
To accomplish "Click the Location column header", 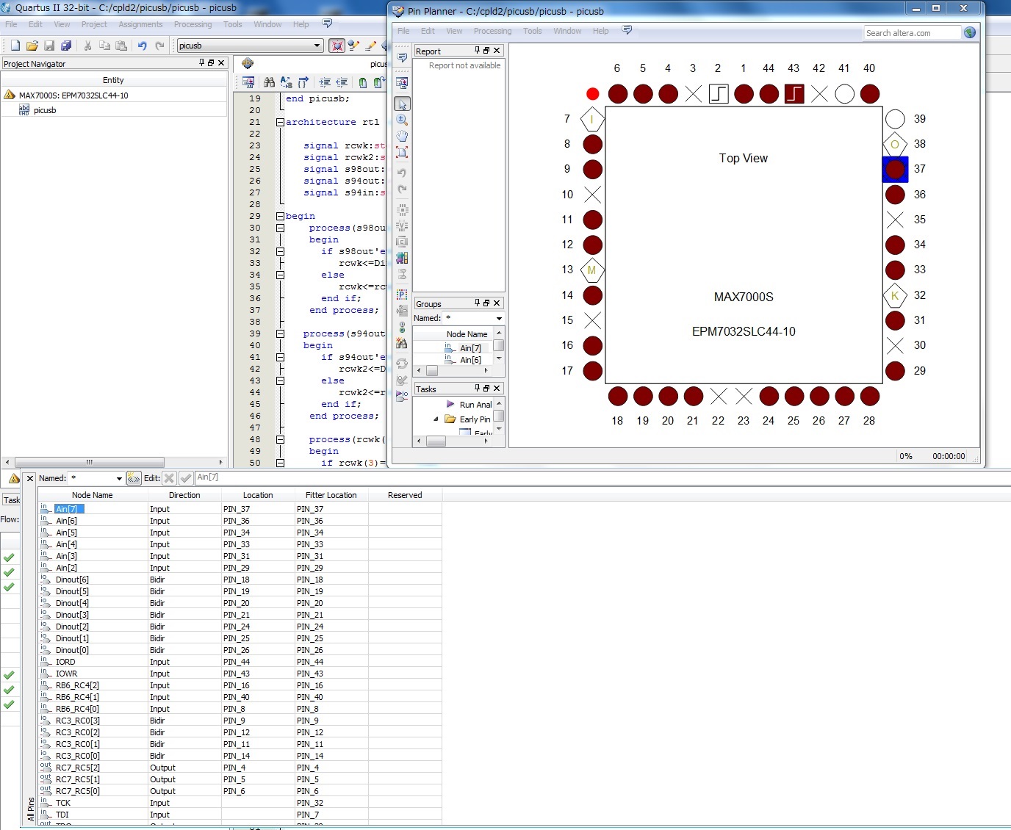I will pos(258,495).
